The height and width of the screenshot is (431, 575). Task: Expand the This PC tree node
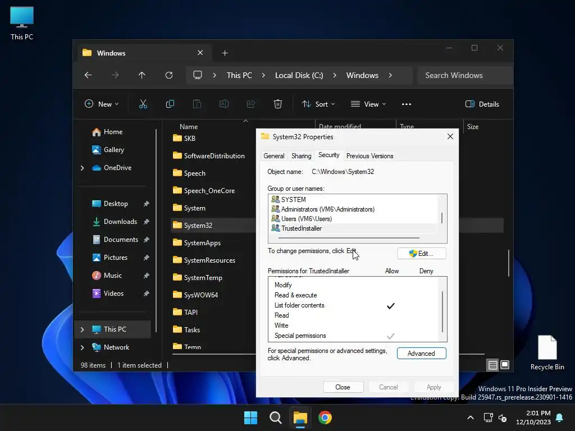point(82,329)
